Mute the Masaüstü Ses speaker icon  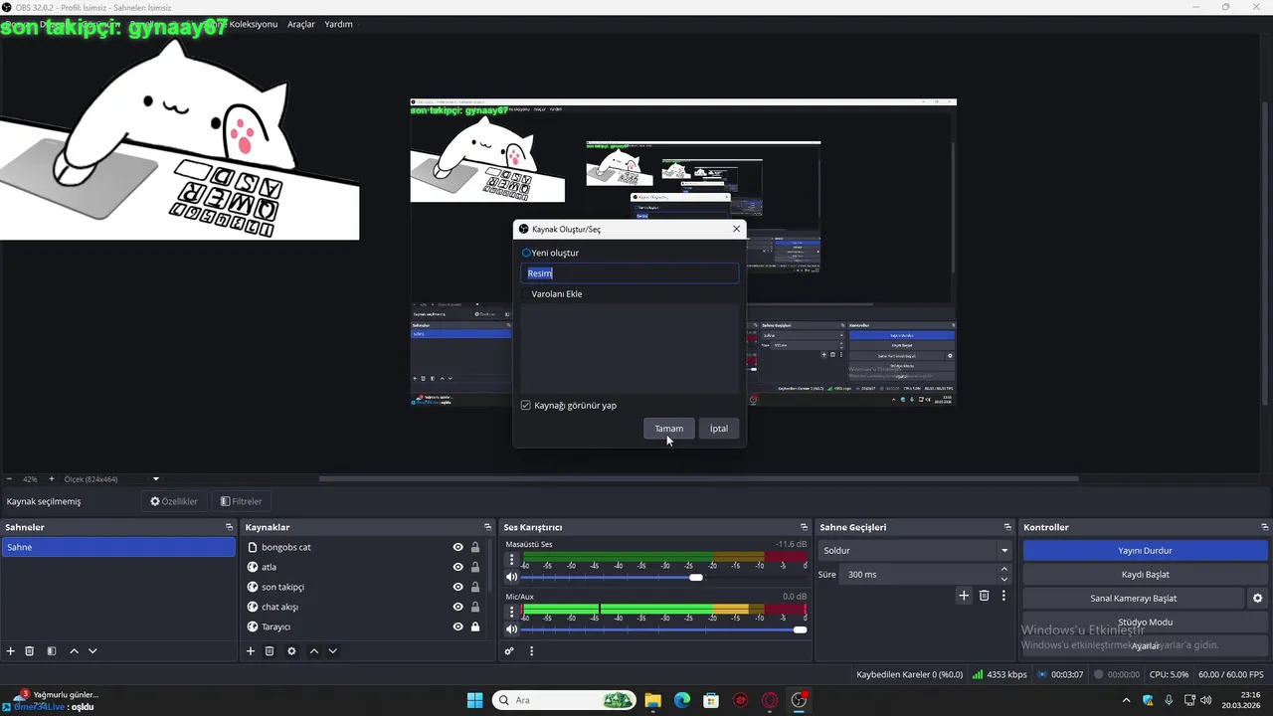pos(511,577)
